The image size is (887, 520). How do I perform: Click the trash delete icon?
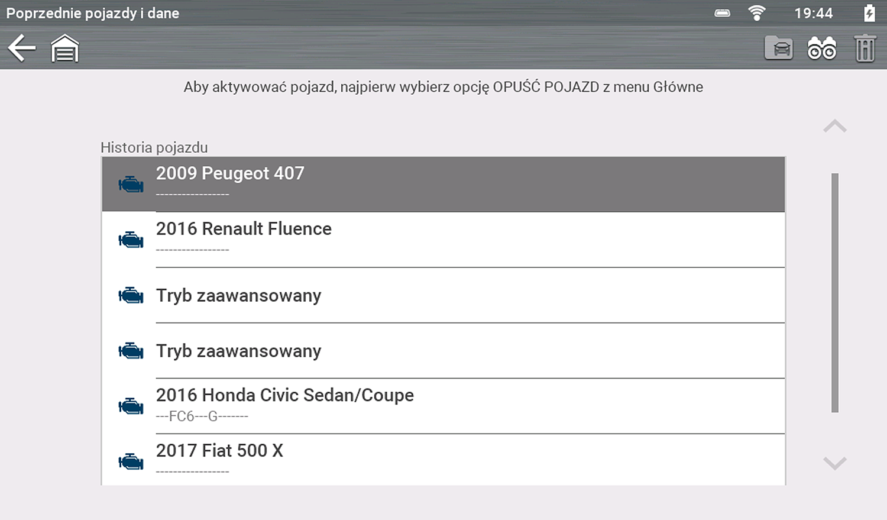[x=865, y=49]
